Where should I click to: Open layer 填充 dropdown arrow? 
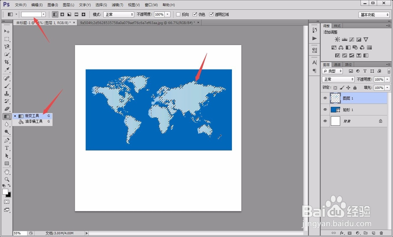[387, 88]
